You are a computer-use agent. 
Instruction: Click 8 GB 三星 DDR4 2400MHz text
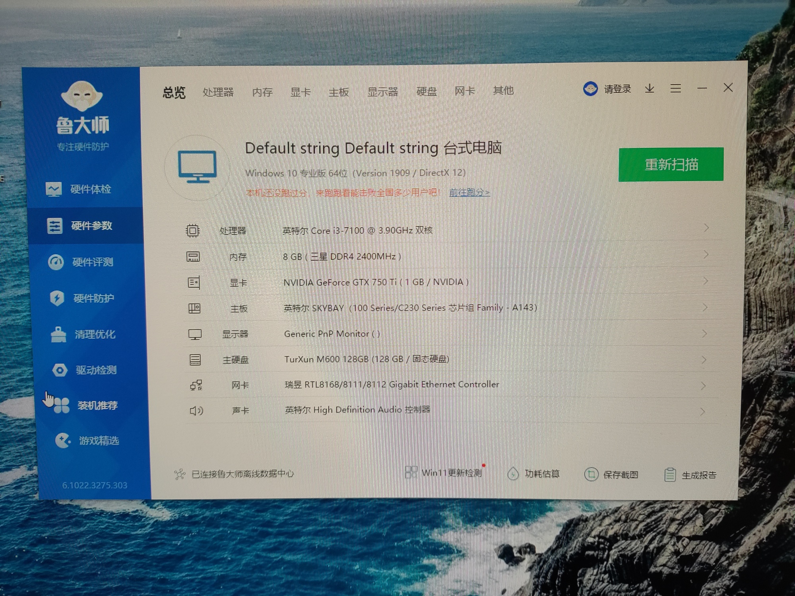[x=342, y=257]
